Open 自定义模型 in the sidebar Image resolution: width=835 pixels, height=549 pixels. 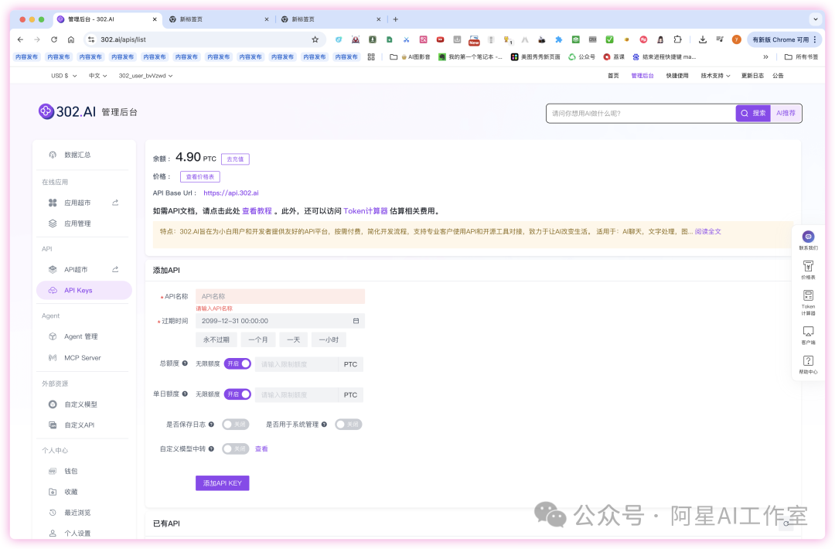click(x=80, y=404)
